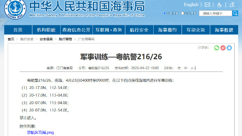The height and width of the screenshot is (136, 242).
Task: Go to 航行警告 in the breadcrumb
Action: pos(65,39)
